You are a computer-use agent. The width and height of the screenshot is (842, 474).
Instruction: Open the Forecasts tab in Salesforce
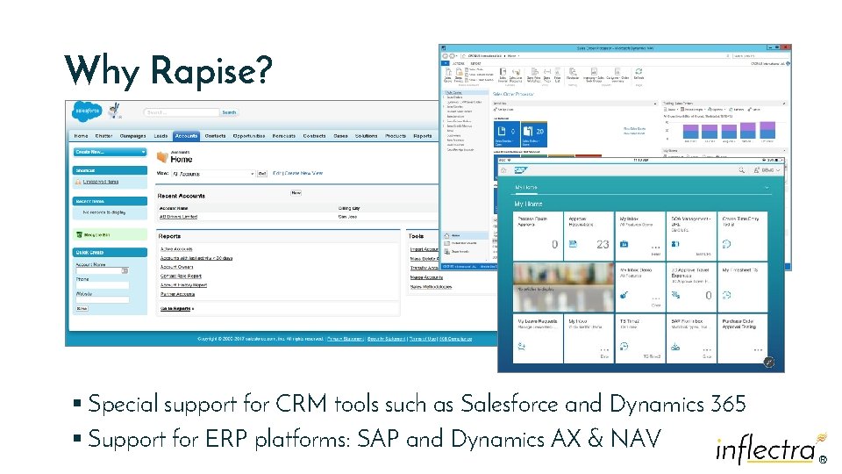coord(284,136)
